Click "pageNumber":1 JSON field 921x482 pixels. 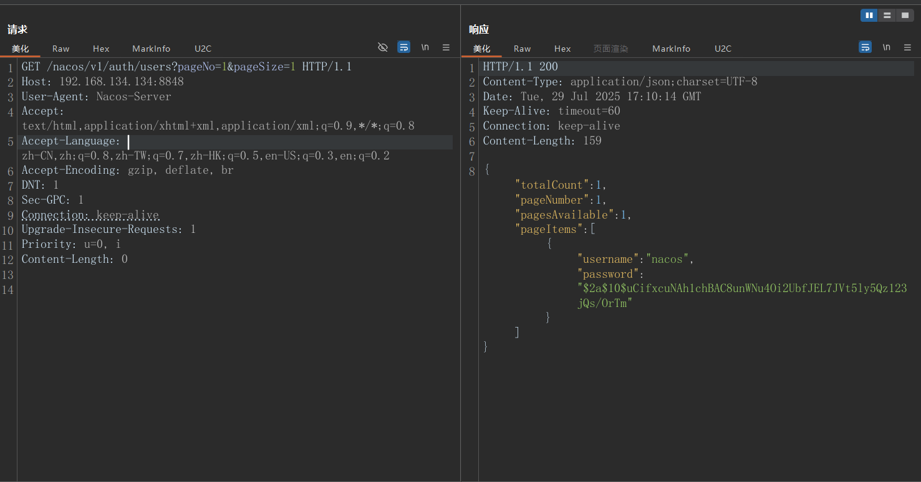(x=561, y=200)
